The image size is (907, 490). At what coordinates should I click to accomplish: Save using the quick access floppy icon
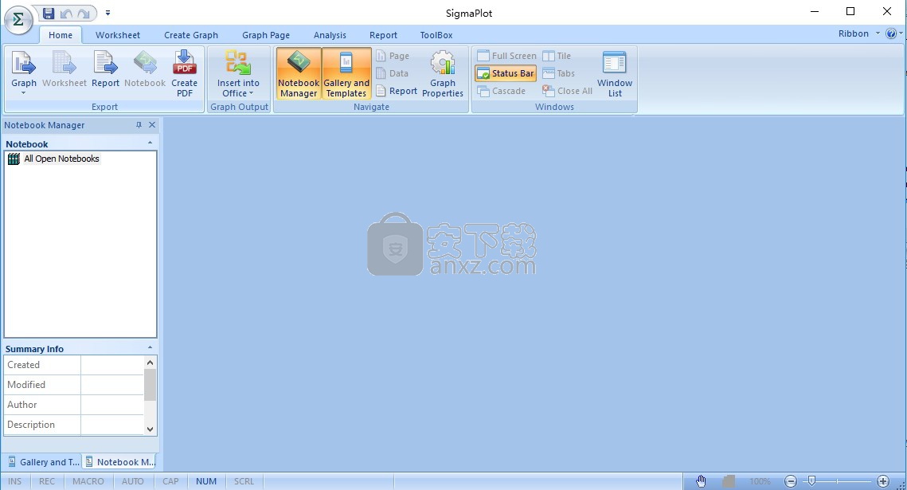coord(49,13)
